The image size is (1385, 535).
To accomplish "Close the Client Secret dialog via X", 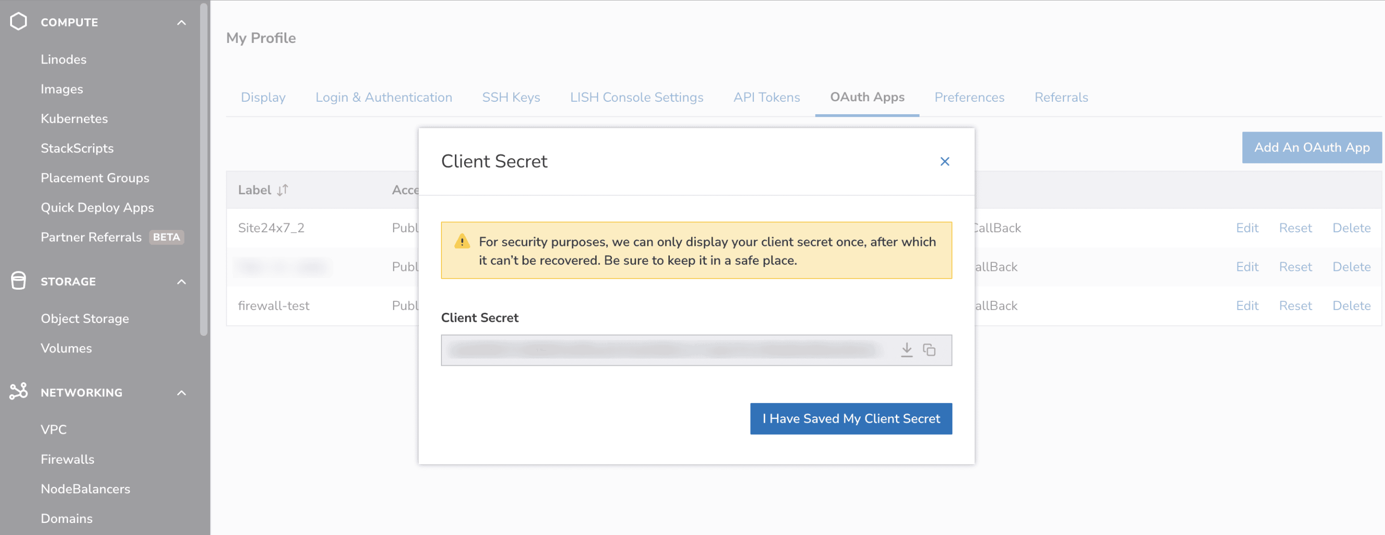I will 945,161.
